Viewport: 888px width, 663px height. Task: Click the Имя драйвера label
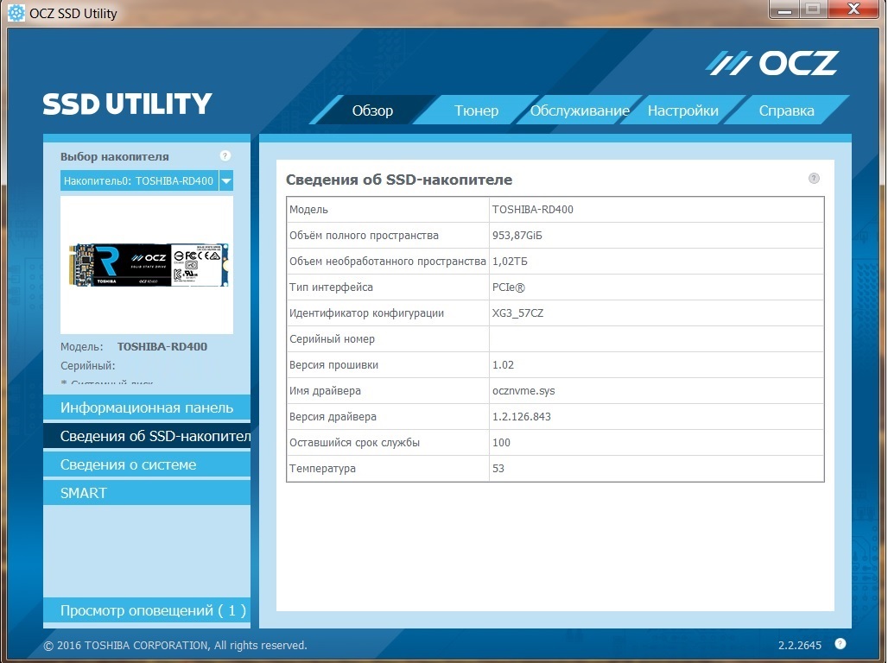click(325, 391)
